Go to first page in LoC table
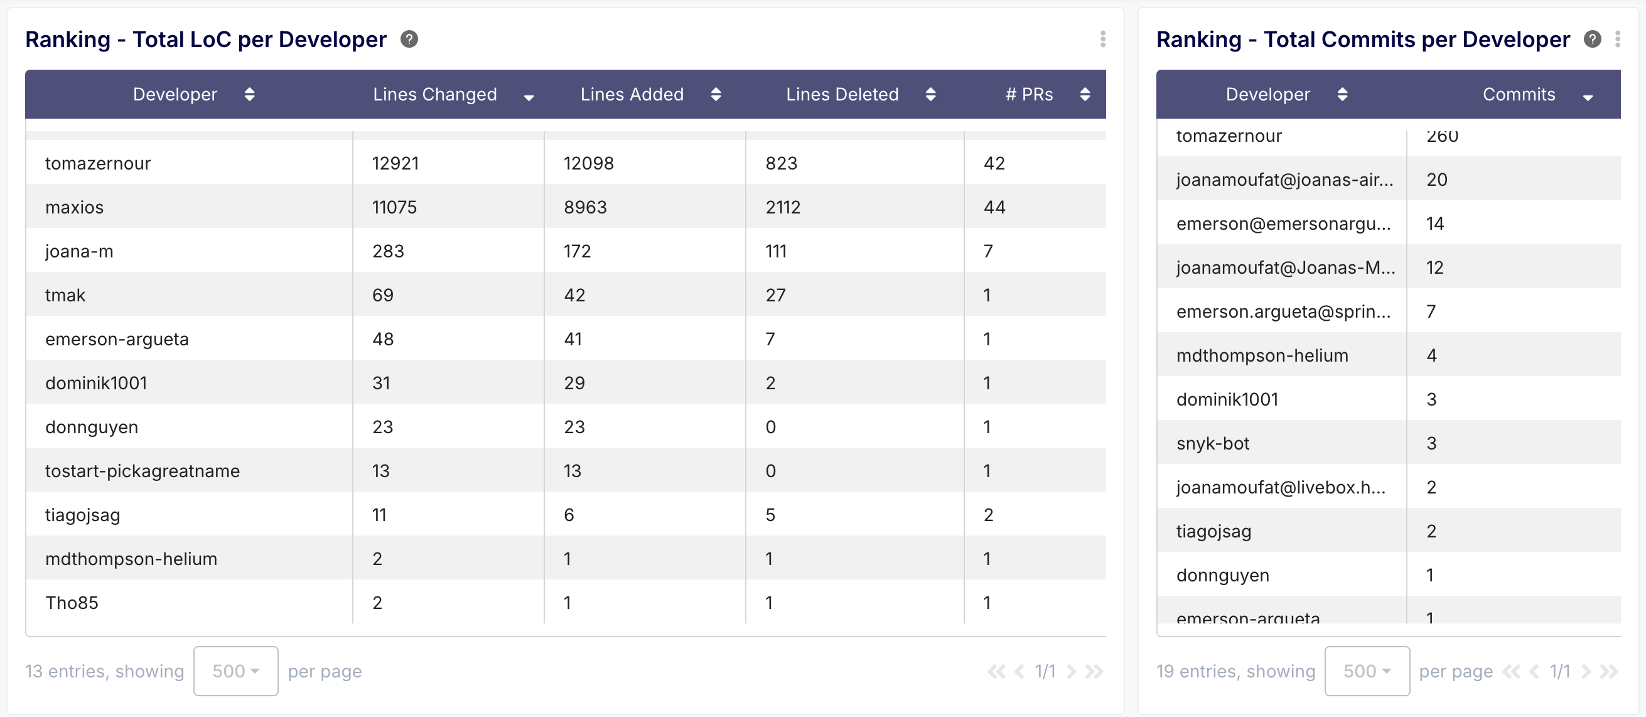Viewport: 1646px width, 717px height. [996, 672]
